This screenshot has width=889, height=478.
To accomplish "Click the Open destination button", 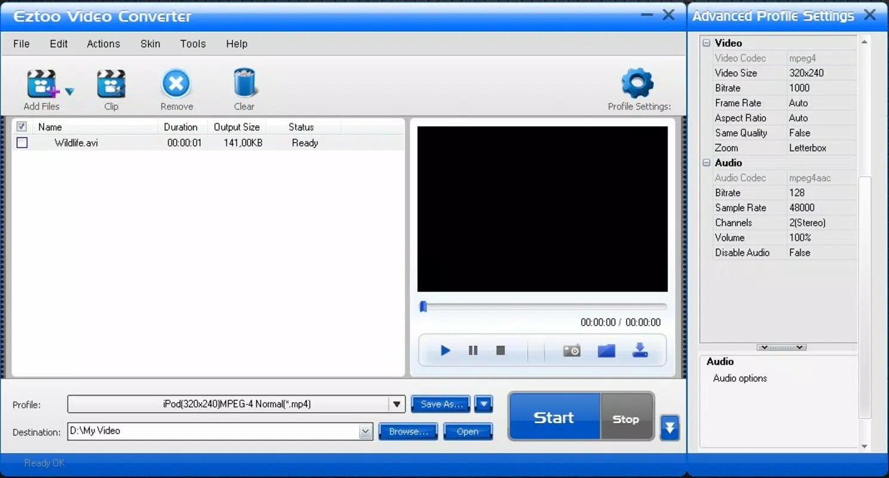I will coord(468,431).
